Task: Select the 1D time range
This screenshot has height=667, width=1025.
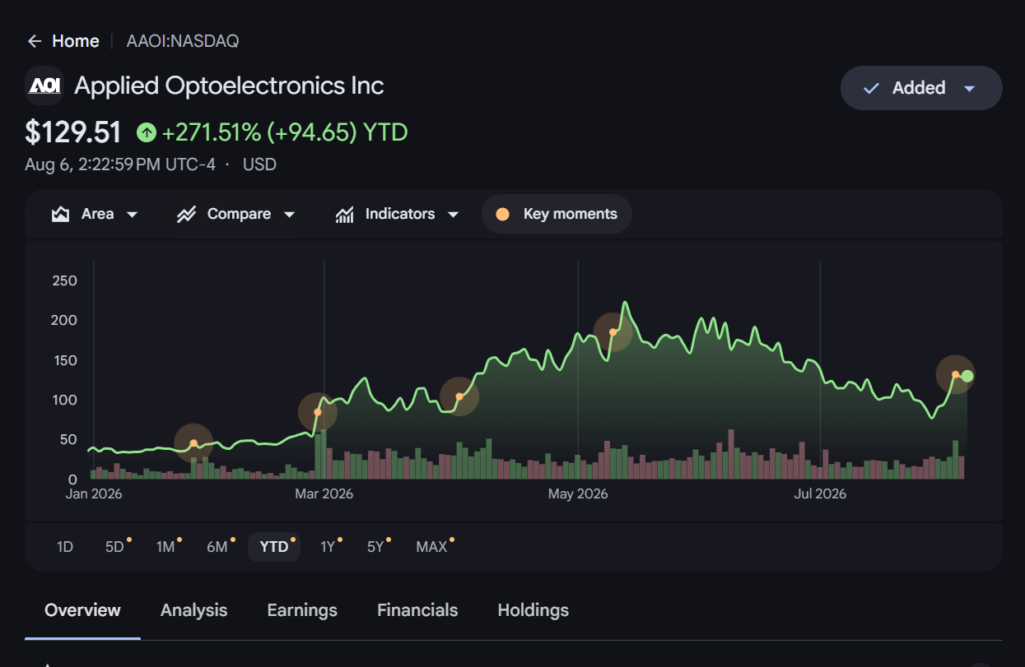Action: tap(65, 546)
